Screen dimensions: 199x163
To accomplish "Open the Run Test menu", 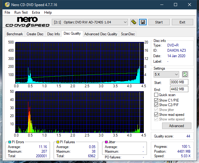I will pyautogui.click(x=21, y=12).
